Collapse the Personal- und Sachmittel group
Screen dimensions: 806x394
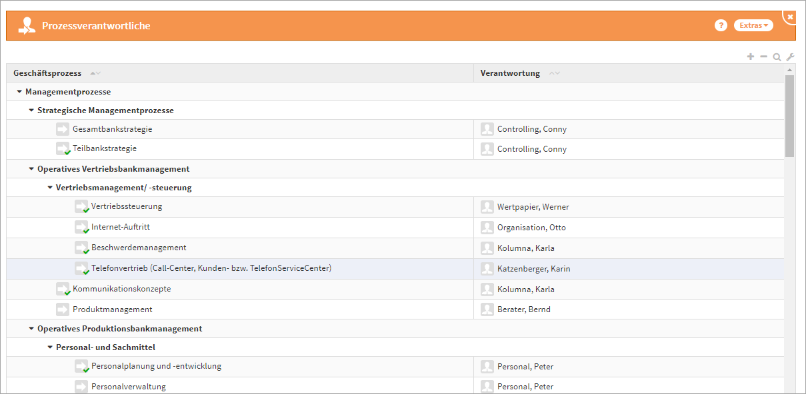pyautogui.click(x=49, y=347)
